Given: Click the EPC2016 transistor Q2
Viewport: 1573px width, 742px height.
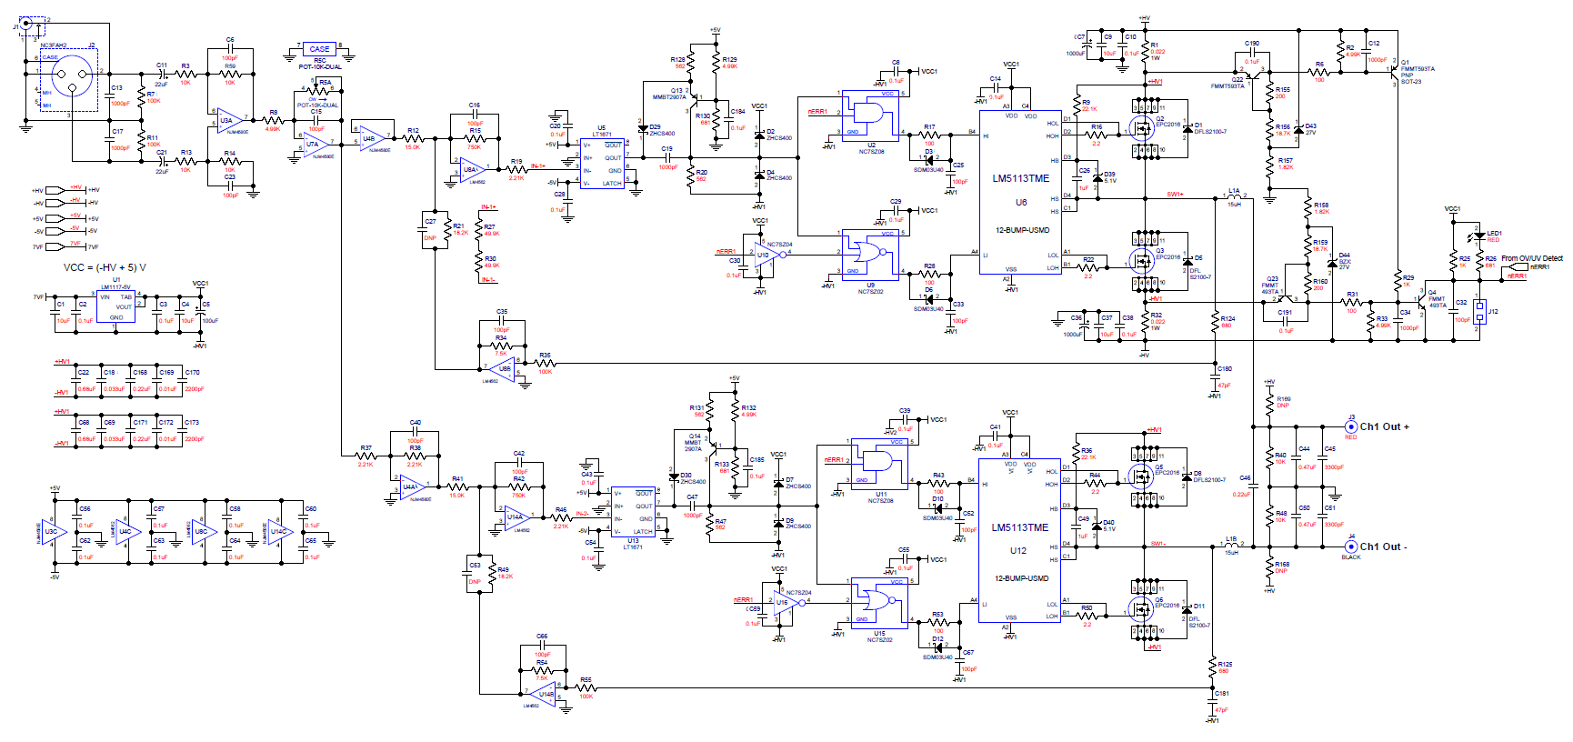Looking at the screenshot, I should [x=1141, y=128].
